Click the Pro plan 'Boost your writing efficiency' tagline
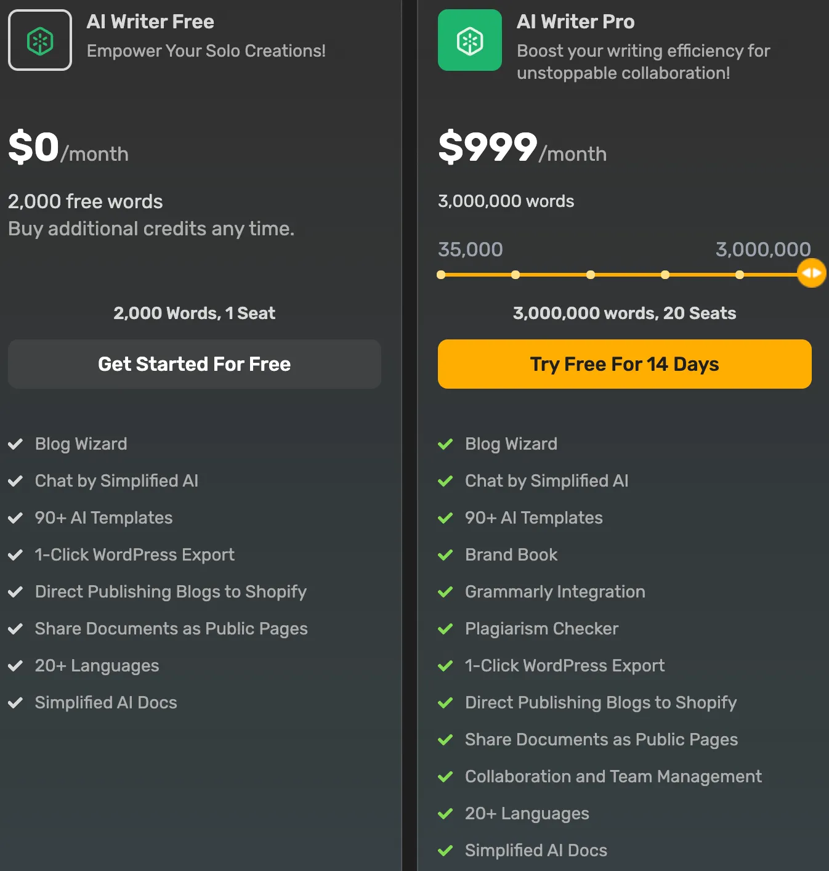Screen dimensions: 829x871 pyautogui.click(x=644, y=62)
